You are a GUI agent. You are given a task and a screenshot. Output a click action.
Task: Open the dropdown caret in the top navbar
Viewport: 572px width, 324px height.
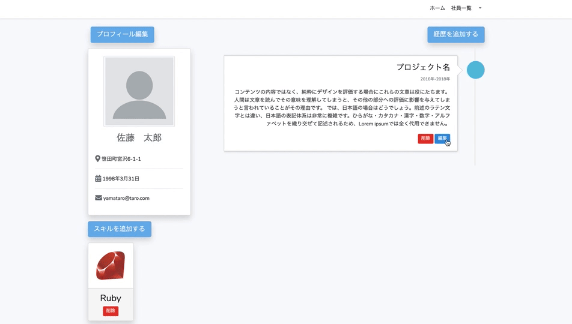click(480, 8)
